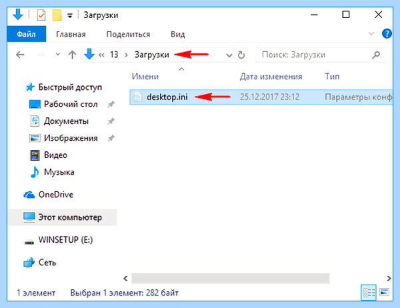Expand the chevron after 13 breadcrumb
Image resolution: width=400 pixels, height=308 pixels.
pyautogui.click(x=126, y=55)
